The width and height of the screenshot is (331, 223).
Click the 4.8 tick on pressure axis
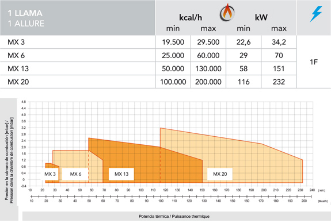click(24, 102)
